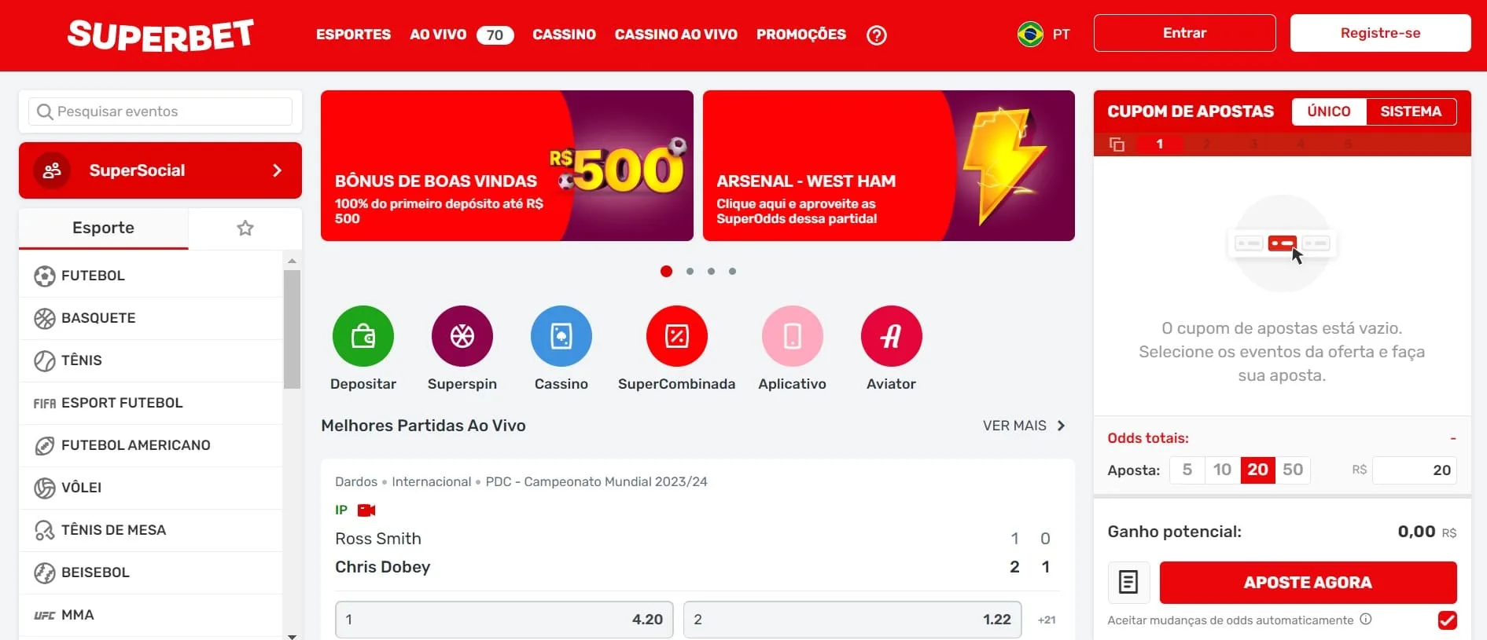
Task: Open the SuperCombinada percent icon
Action: pyautogui.click(x=677, y=336)
